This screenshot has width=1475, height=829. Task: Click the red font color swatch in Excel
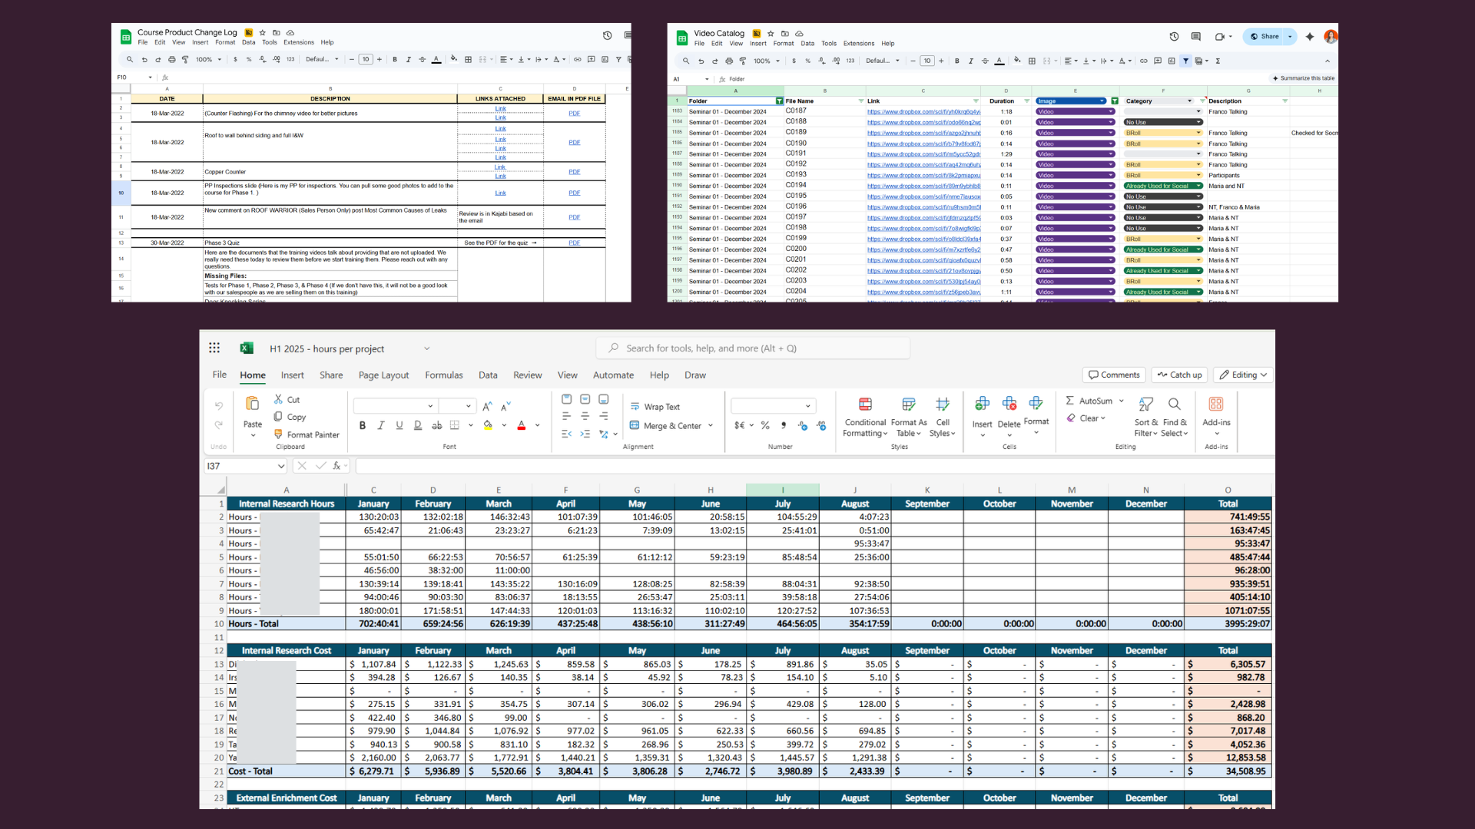[x=522, y=425]
